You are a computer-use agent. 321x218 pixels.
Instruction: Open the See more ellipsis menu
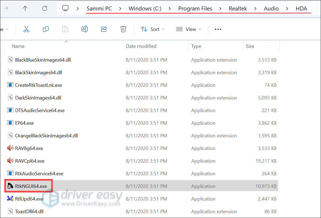pyautogui.click(x=218, y=29)
